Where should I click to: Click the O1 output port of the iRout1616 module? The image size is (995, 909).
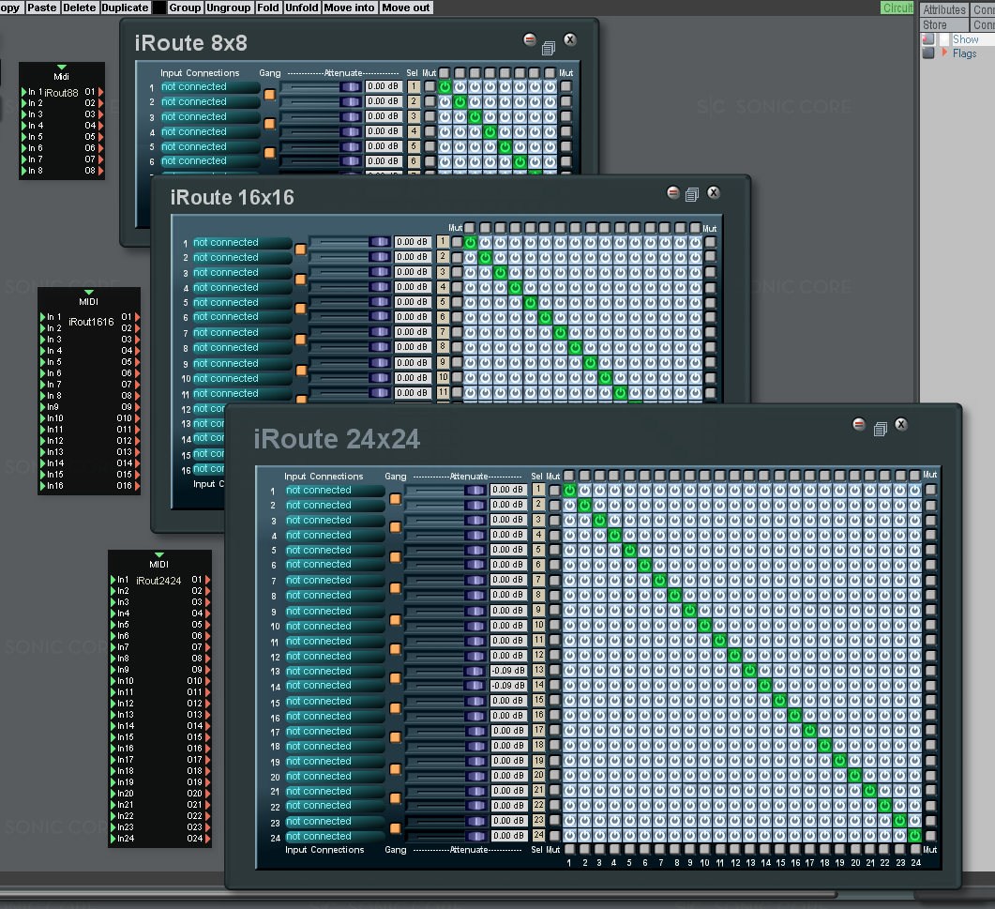click(x=137, y=317)
